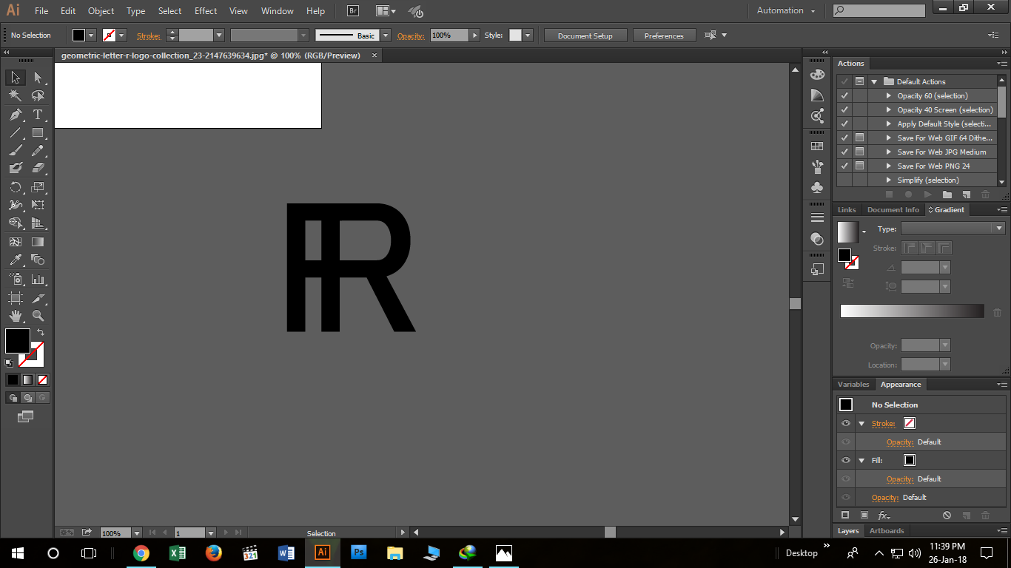Open the zoom level dropdown at bottom
This screenshot has width=1011, height=568.
136,532
